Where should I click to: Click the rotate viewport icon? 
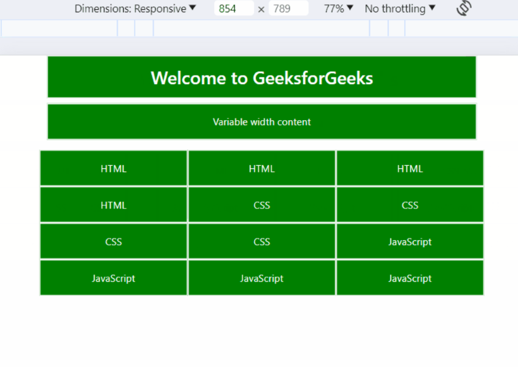[464, 8]
